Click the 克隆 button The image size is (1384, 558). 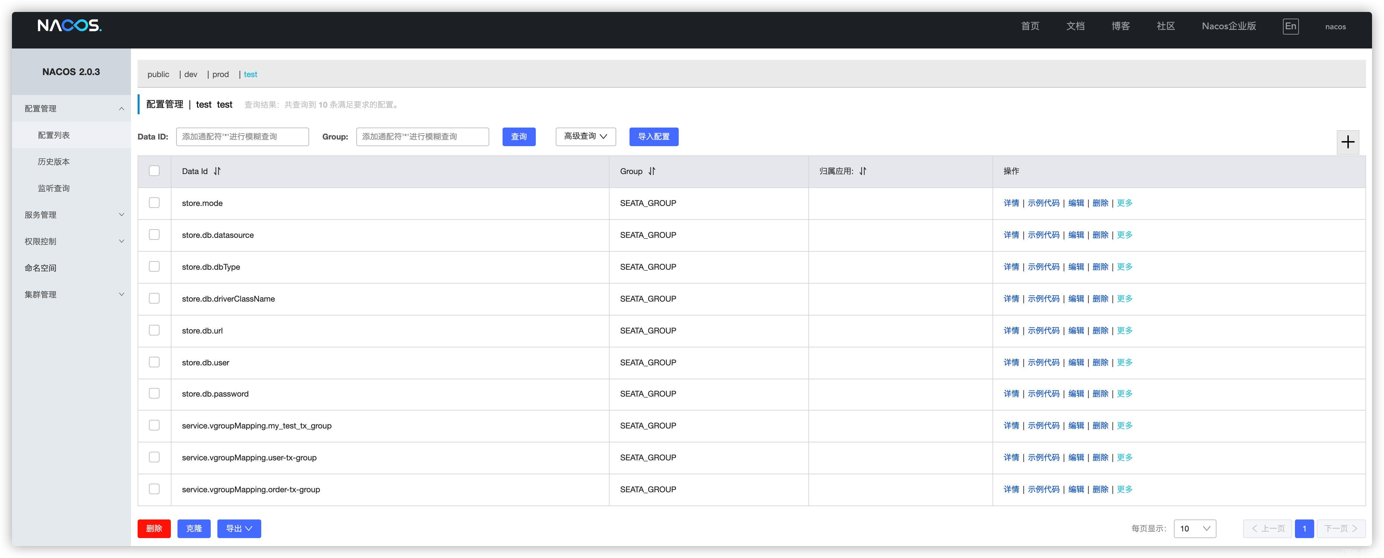[194, 528]
